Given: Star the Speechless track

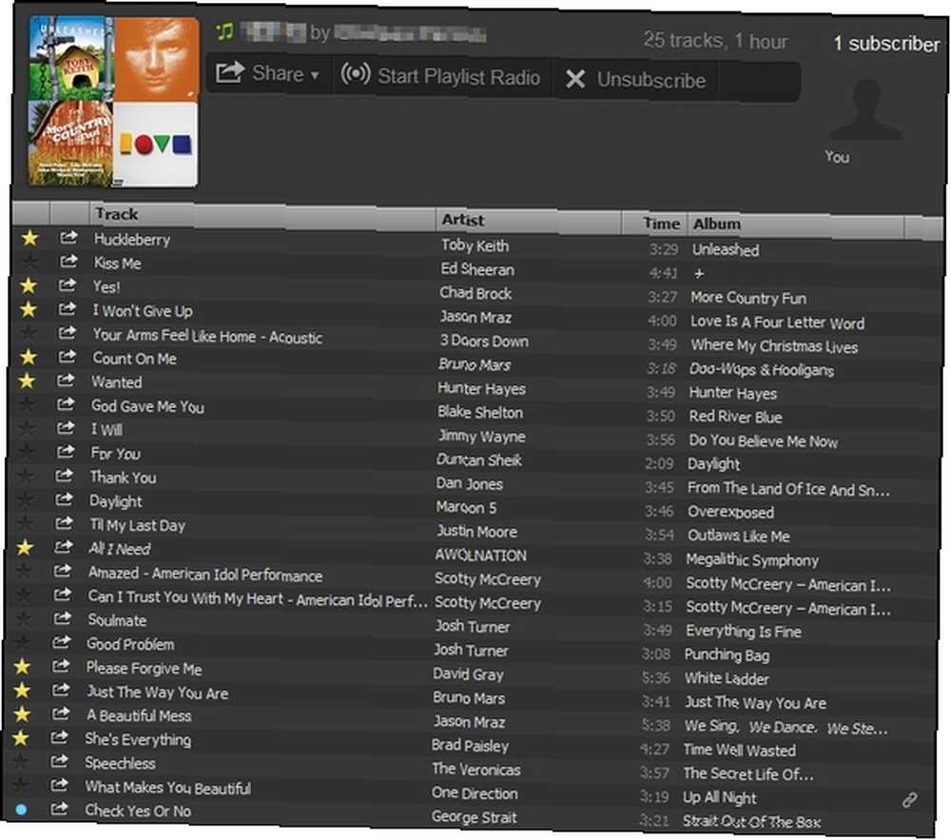Looking at the screenshot, I should pos(20,761).
